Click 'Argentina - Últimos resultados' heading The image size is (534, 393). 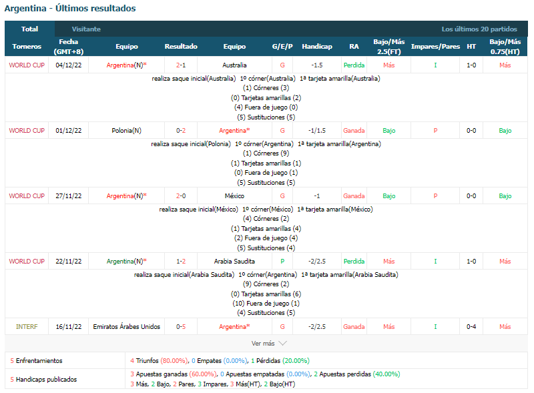[x=70, y=8]
